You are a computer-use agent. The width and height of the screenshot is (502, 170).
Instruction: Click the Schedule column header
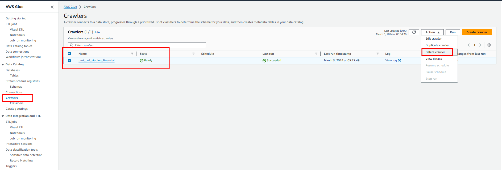pyautogui.click(x=208, y=54)
